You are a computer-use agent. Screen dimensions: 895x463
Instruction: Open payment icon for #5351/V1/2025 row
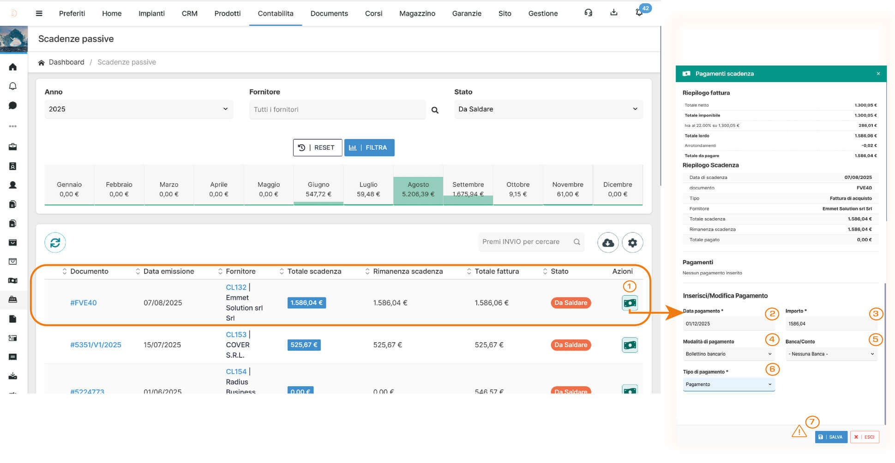630,345
